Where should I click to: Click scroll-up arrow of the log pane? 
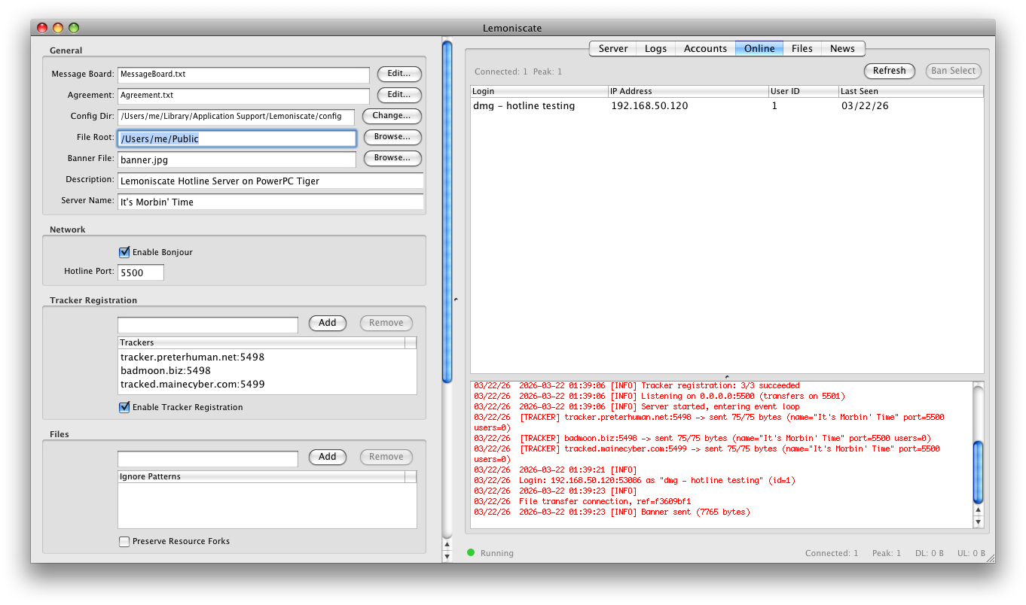(x=978, y=511)
